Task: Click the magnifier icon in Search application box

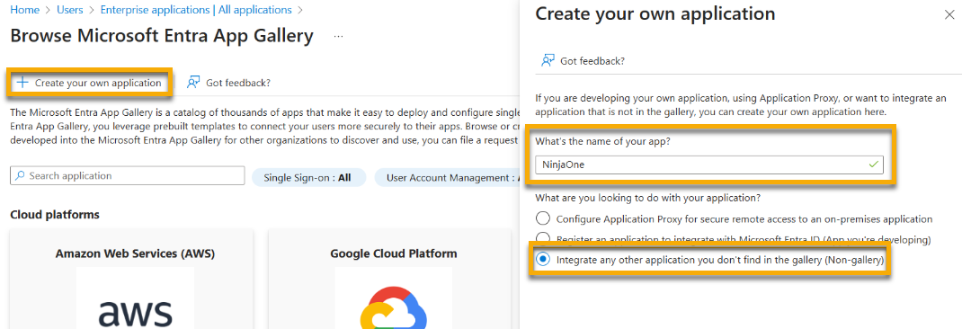Action: click(x=20, y=175)
